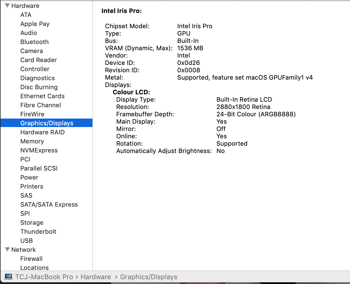The width and height of the screenshot is (350, 284).
Task: Open Printers information
Action: click(x=32, y=186)
